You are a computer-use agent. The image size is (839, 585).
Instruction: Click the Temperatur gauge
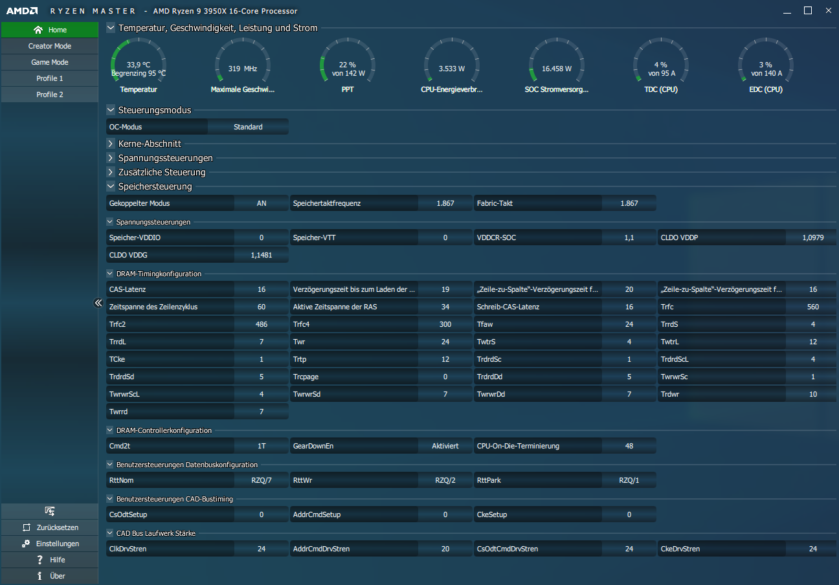click(139, 66)
